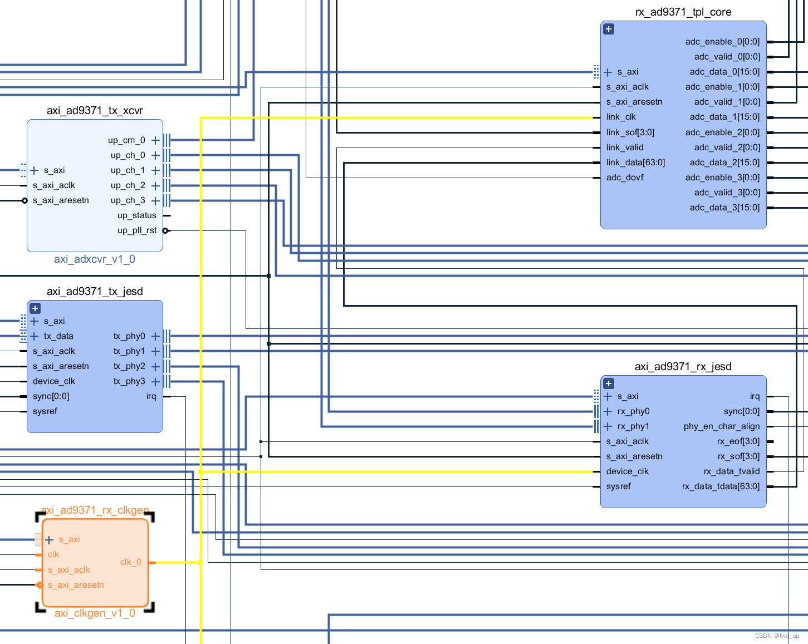Select the phy_en_char_align pin

click(722, 426)
